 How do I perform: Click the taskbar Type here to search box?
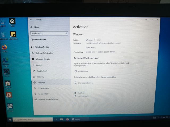(x=33, y=120)
